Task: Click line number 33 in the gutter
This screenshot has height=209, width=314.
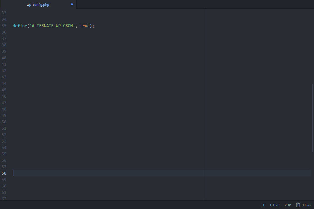Action: click(x=4, y=13)
